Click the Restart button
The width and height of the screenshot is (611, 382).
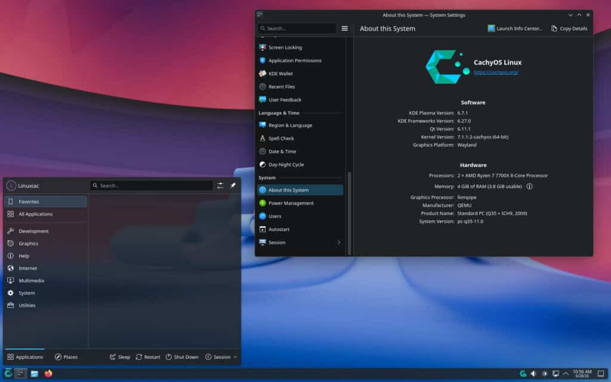click(148, 357)
